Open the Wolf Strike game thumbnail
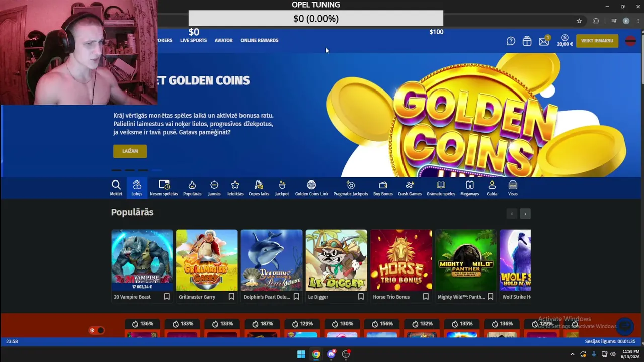The image size is (644, 362). pos(515,260)
